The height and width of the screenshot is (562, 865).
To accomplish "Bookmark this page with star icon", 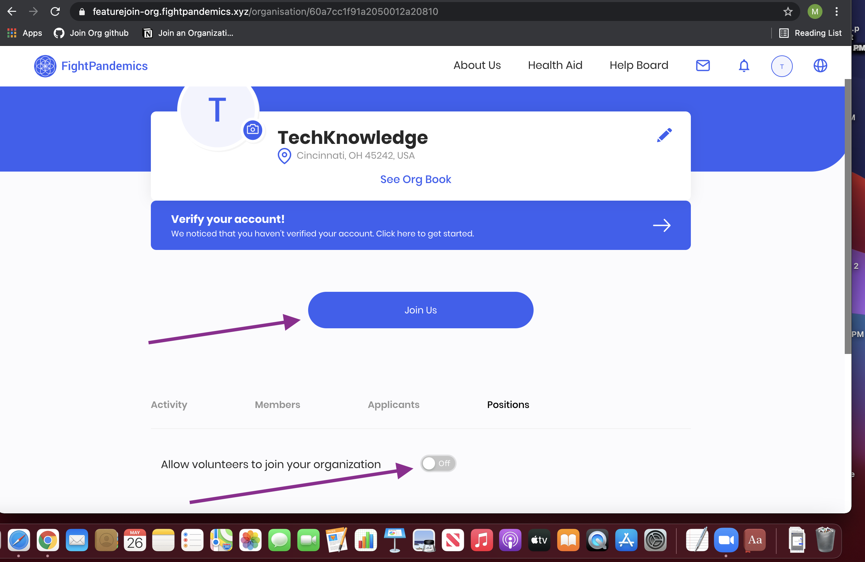I will point(788,11).
